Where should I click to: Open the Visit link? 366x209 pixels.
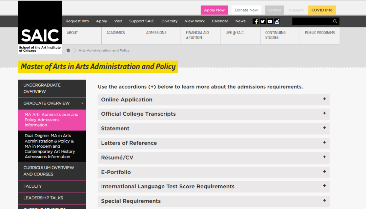(118, 21)
